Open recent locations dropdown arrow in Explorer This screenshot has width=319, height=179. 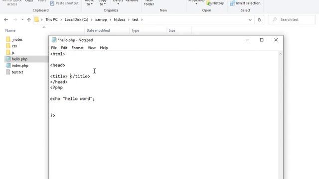coord(22,20)
